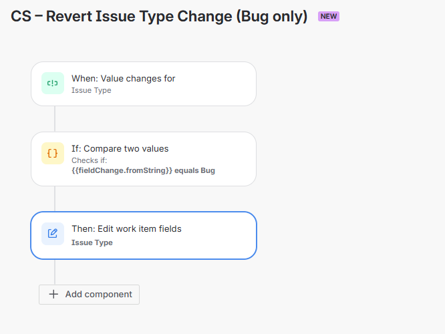Click the rule title 'CS – Revert Issue Type Change'
Image resolution: width=445 pixels, height=334 pixels.
[159, 17]
